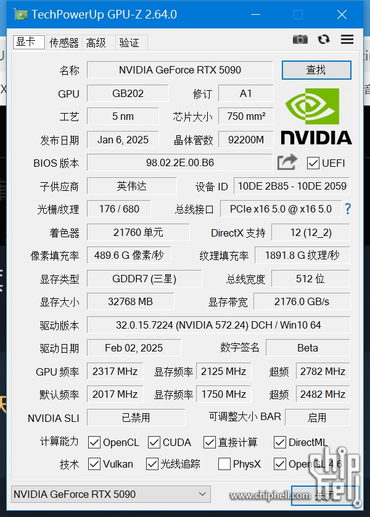Toggle the Vulkan checkbox
This screenshot has width=370, height=517.
(94, 464)
